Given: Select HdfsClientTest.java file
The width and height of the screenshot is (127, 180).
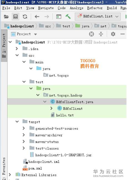Looking at the screenshot, I should point(75,102).
